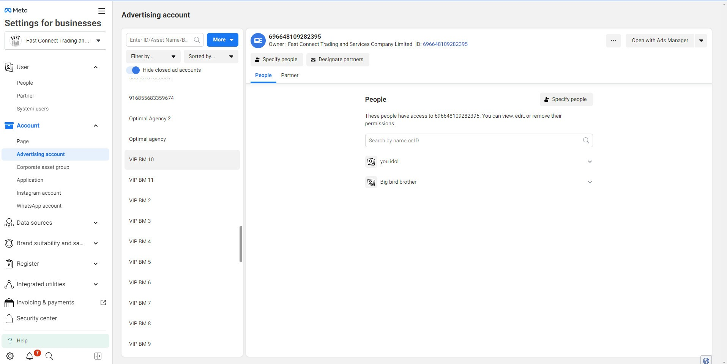
Task: Click the Invoicing & payments bank icon
Action: point(9,303)
